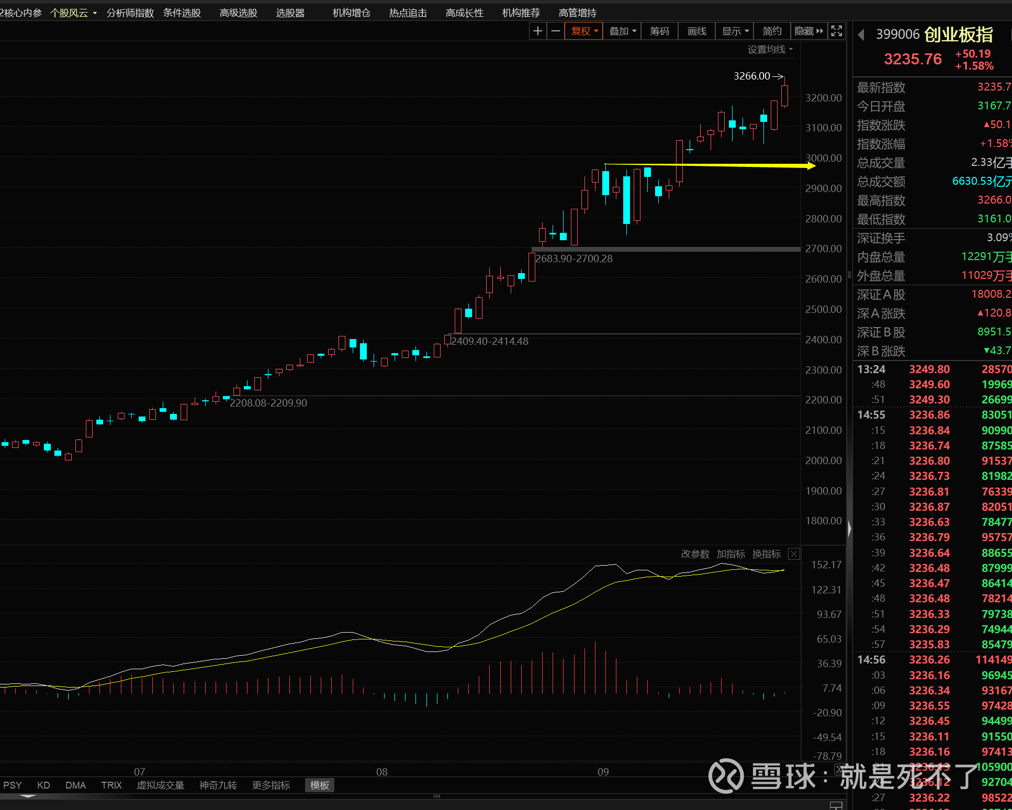The image size is (1012, 810).
Task: Click the 改参数 change parameters link
Action: point(695,554)
